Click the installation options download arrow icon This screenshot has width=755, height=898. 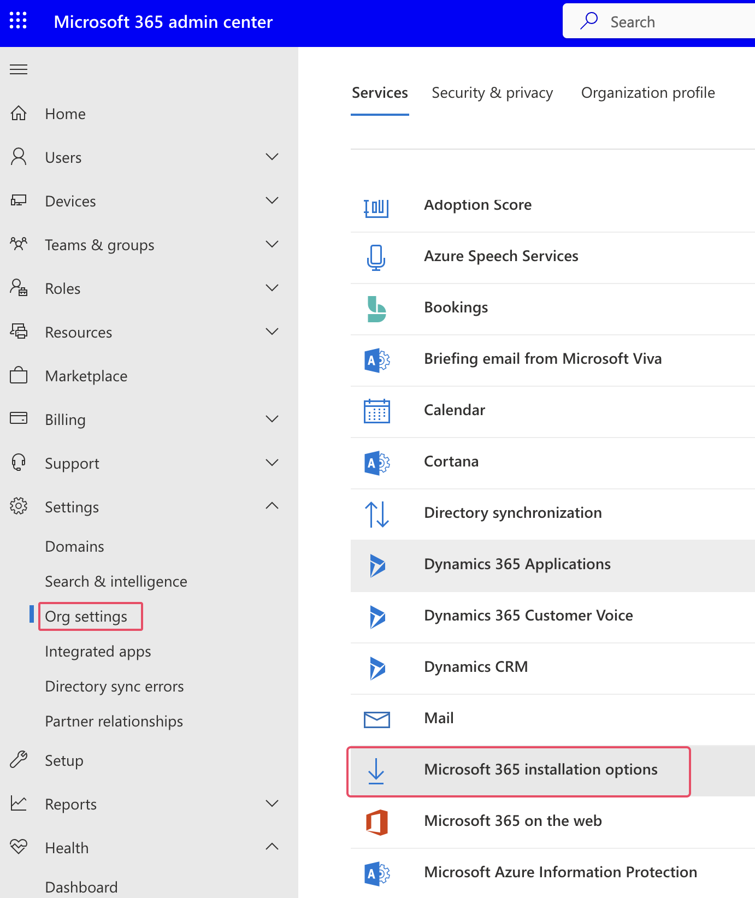click(x=376, y=771)
